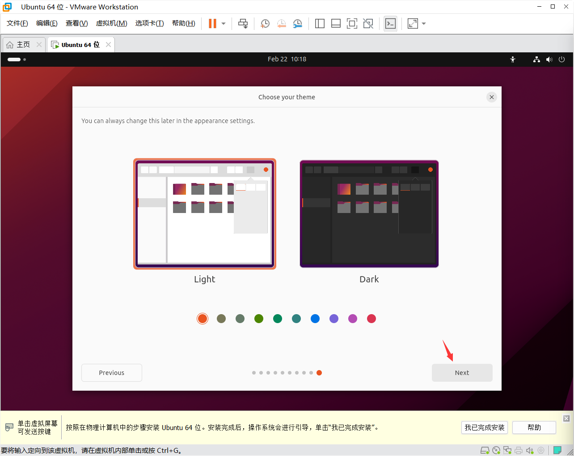Open the 查看(V) menu
Screen dimensions: 574x456
point(77,23)
